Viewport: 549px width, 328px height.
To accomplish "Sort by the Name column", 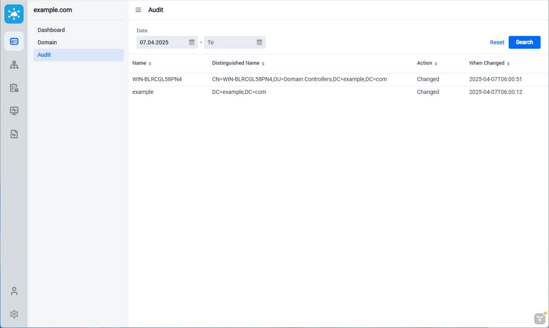I will point(150,64).
